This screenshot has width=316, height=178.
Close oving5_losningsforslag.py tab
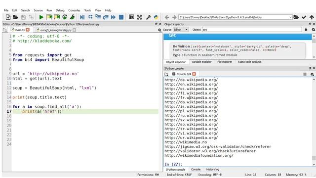(75, 30)
